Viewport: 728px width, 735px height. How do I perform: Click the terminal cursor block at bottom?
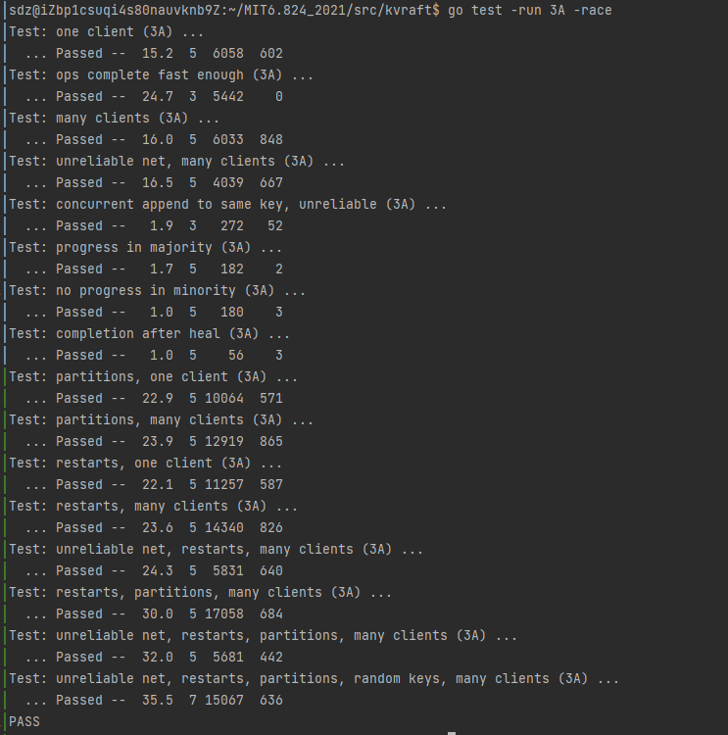[x=452, y=733]
